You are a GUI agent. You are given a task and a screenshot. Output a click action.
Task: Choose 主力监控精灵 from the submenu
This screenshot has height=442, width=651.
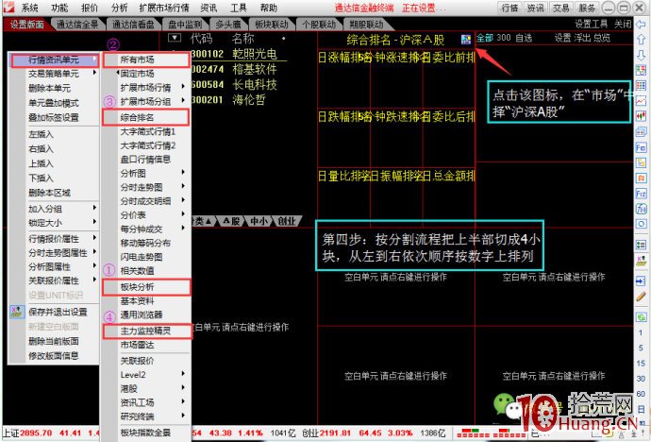click(147, 331)
